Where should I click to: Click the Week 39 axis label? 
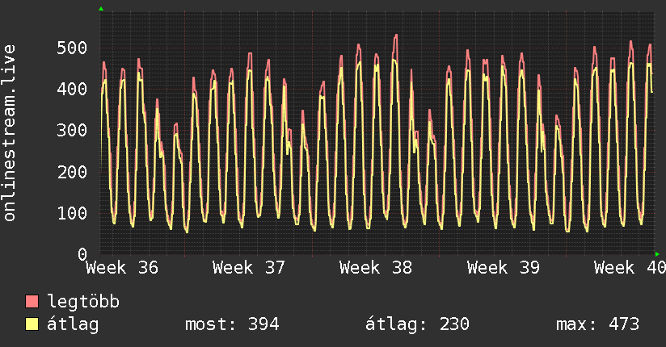coord(504,268)
